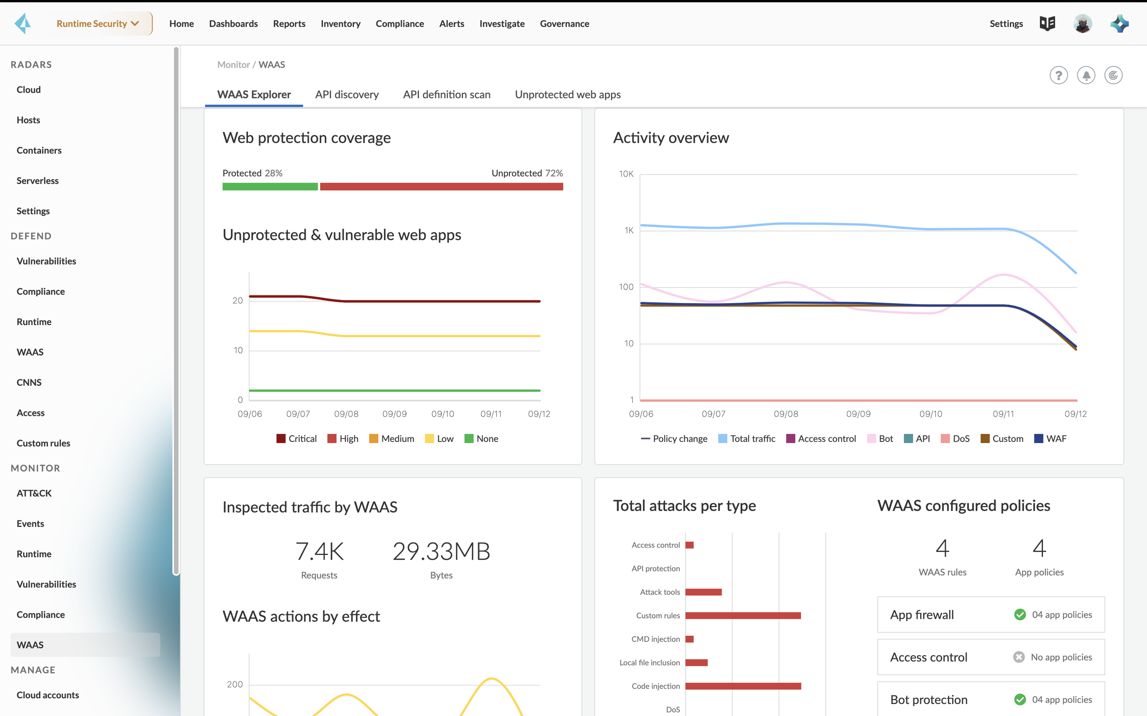Click App firewall green check status icon
The width and height of the screenshot is (1147, 716).
point(1020,615)
